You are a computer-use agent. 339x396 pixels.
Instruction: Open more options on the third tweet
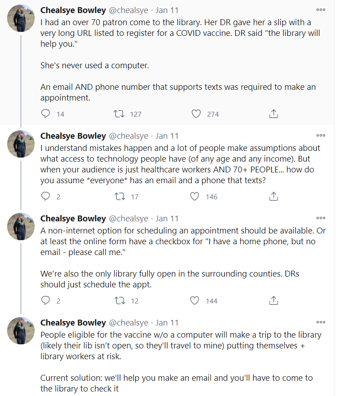[321, 218]
